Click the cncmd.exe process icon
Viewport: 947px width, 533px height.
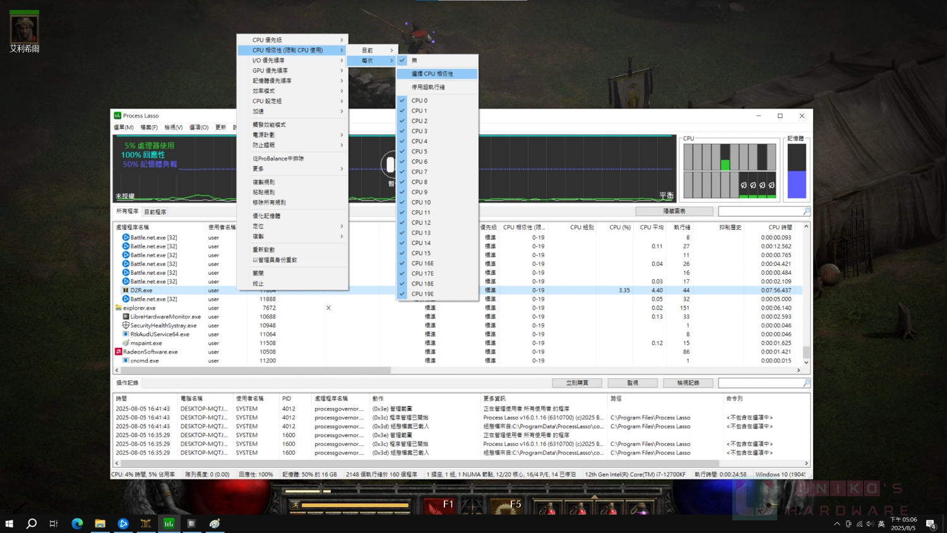[x=126, y=361]
